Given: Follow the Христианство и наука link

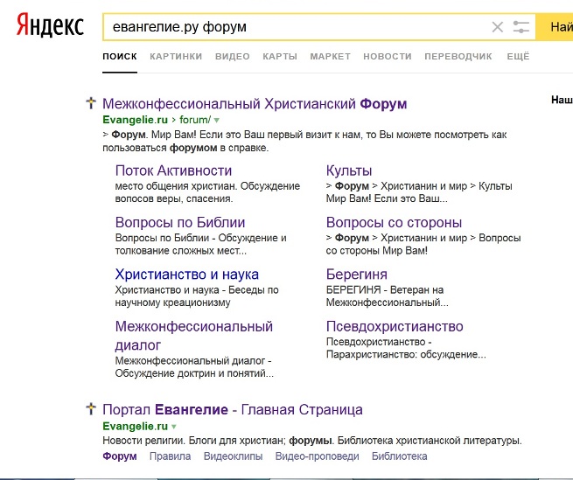Looking at the screenshot, I should (186, 275).
